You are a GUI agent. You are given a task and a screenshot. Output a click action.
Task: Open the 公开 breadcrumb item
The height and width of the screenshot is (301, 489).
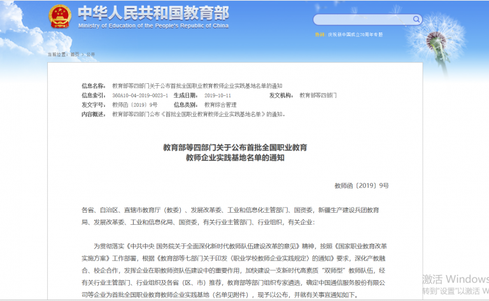[90, 55]
